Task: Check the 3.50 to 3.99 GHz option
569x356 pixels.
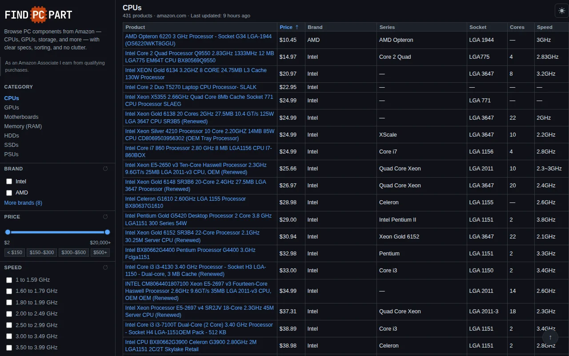Action: (x=9, y=348)
